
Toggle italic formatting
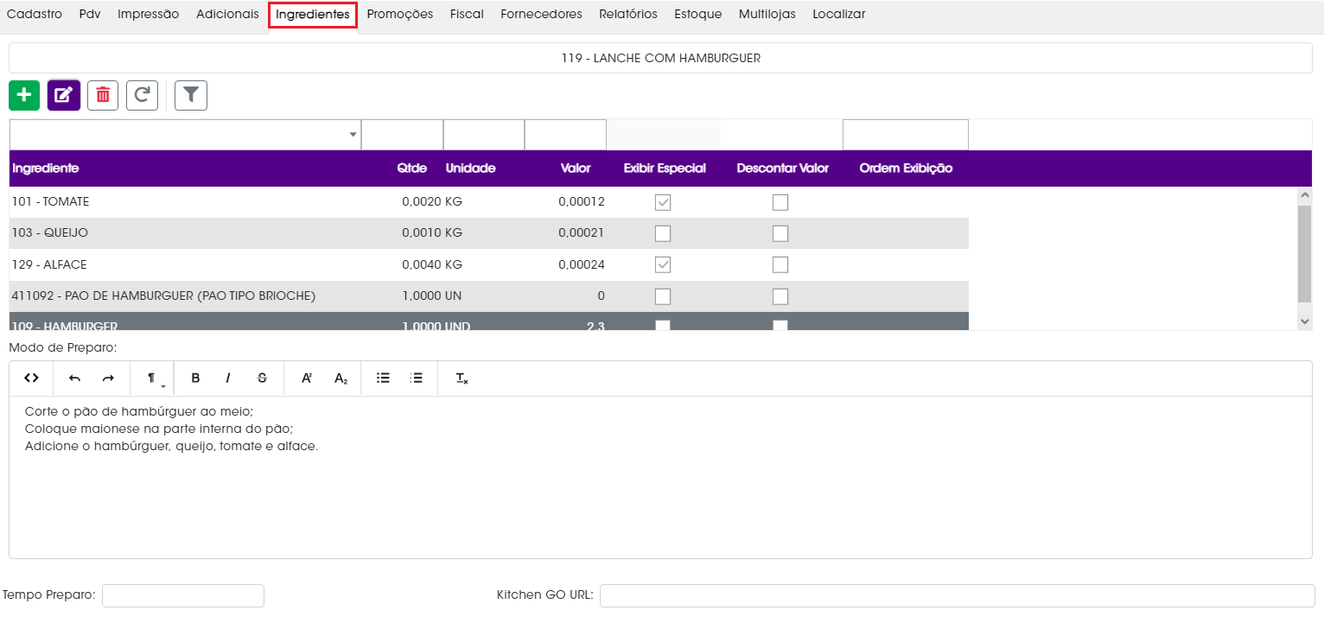coord(228,378)
